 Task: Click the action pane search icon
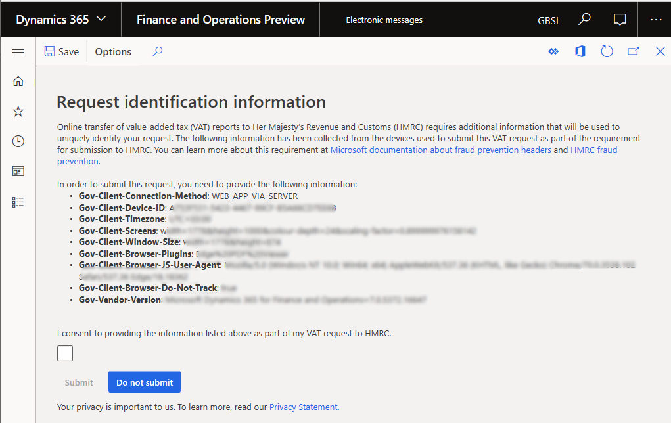coord(158,52)
